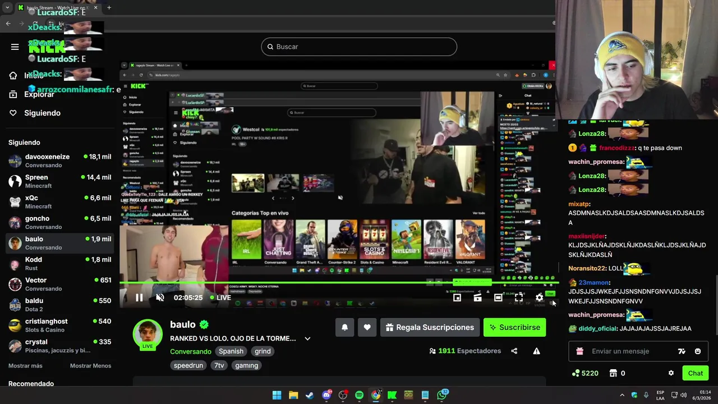Open xQc channel in sidebar
The width and height of the screenshot is (718, 404).
click(x=59, y=202)
